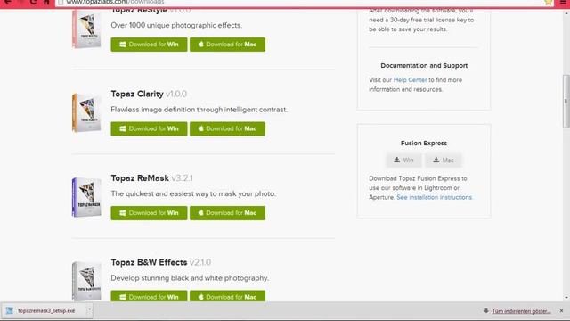Download Topaz ReMask for Mac
Viewport: 570px width, 321px height.
[x=227, y=213]
